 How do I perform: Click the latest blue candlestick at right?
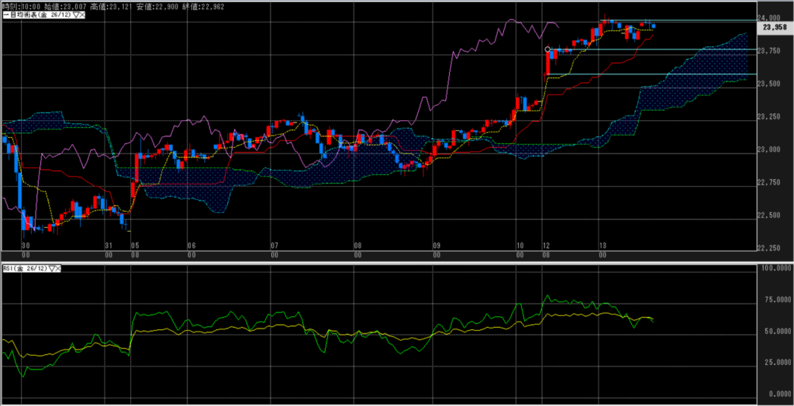[x=653, y=26]
